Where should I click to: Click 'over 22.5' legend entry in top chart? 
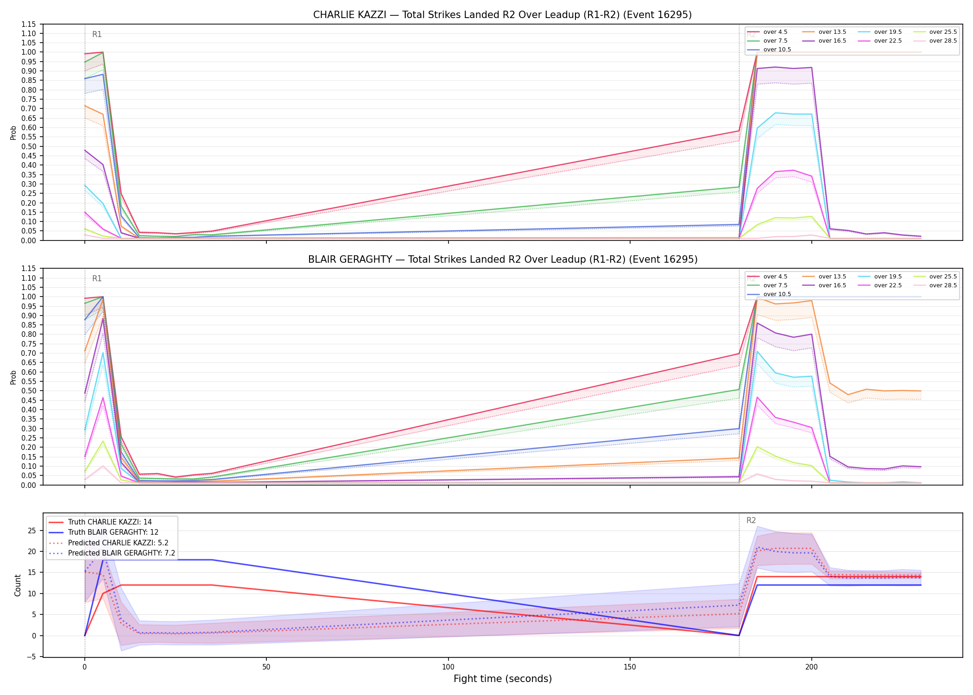[880, 41]
